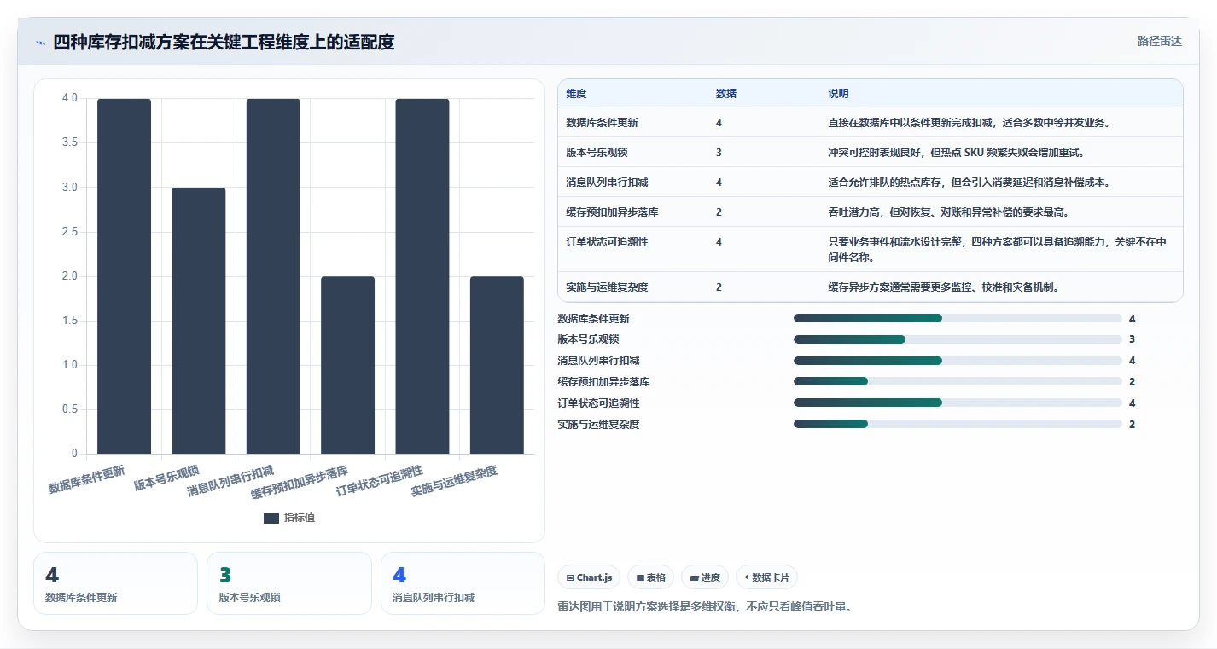Click the description starting 直接在数据库中以条件更新
This screenshot has height=649, width=1217.
(969, 123)
